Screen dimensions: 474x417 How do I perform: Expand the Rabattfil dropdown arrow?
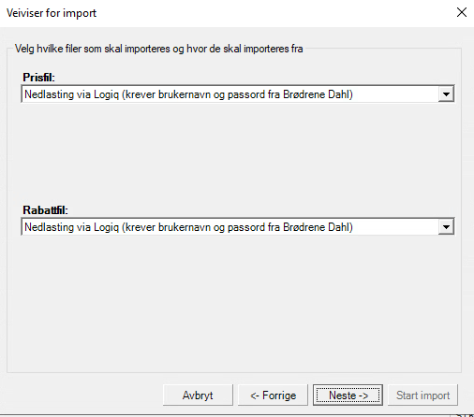click(446, 227)
